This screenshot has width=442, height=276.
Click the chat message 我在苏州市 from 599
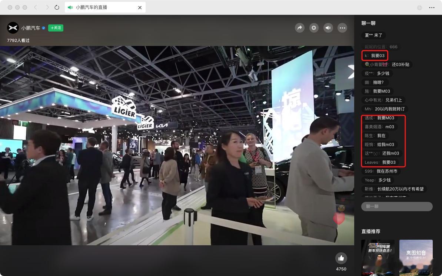(381, 171)
